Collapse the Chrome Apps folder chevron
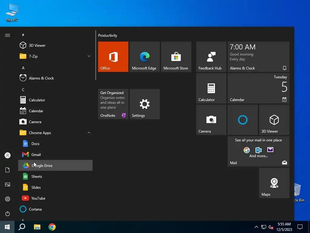Viewport: 310px width, 233px height. click(89, 133)
